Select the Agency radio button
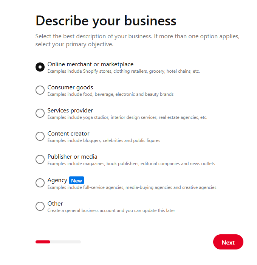 [x=40, y=183]
